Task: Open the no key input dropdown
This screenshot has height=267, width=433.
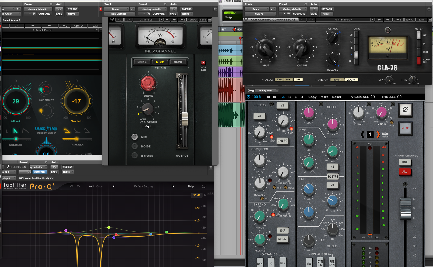Action: click(267, 90)
